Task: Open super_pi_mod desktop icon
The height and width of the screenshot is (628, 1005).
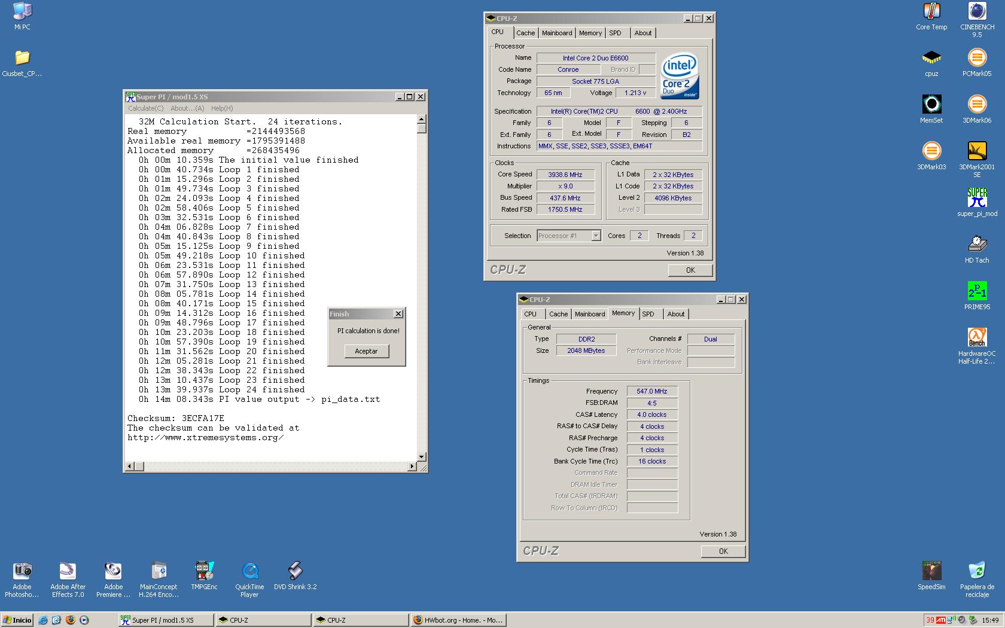Action: pyautogui.click(x=977, y=203)
